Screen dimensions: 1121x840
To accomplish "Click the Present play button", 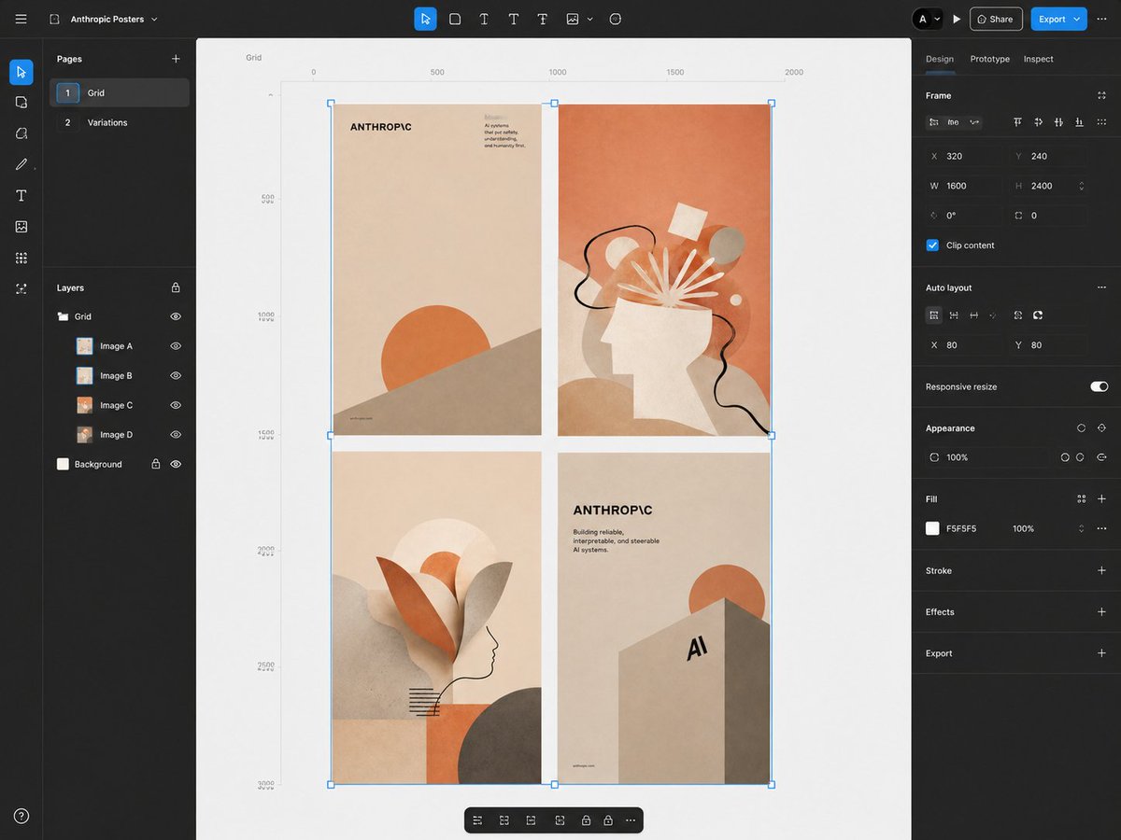I will [x=957, y=19].
